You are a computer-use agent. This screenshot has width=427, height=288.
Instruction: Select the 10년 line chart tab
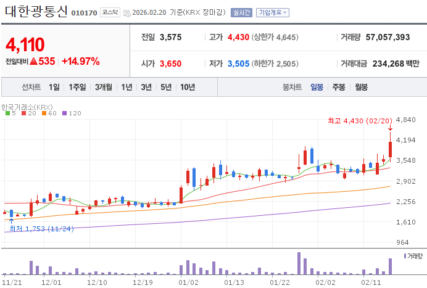[x=188, y=87]
